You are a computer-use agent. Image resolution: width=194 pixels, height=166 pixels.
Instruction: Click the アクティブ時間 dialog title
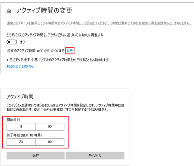pos(20,96)
